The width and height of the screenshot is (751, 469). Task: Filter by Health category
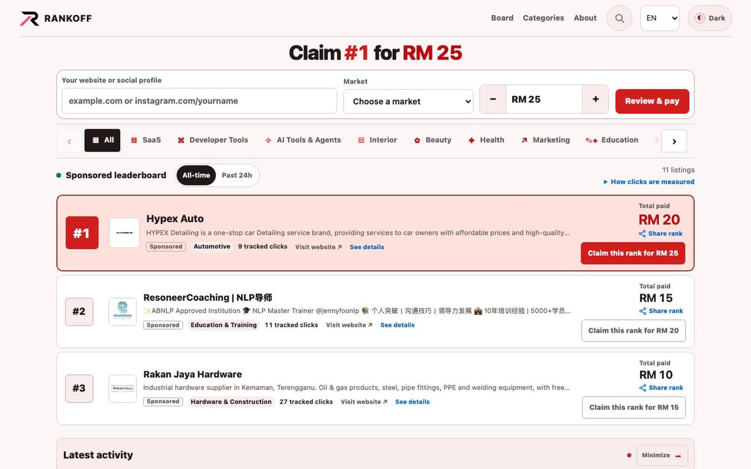click(486, 140)
